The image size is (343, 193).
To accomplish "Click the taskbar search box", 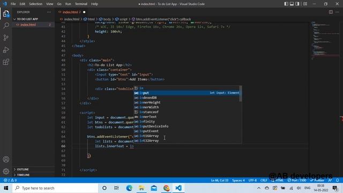I will 55,188.
